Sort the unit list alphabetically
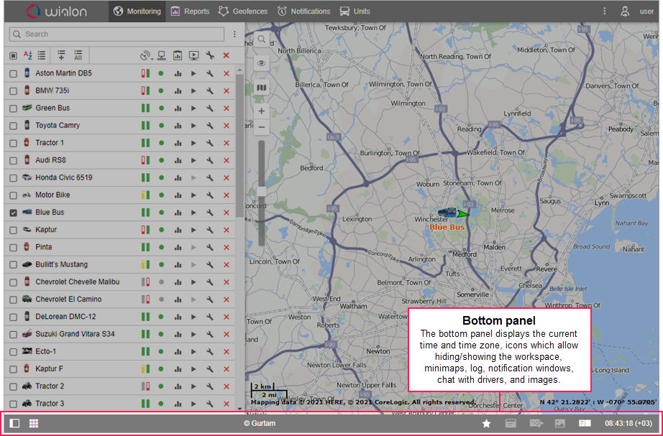Screen dimensions: 663x436 click(28, 55)
